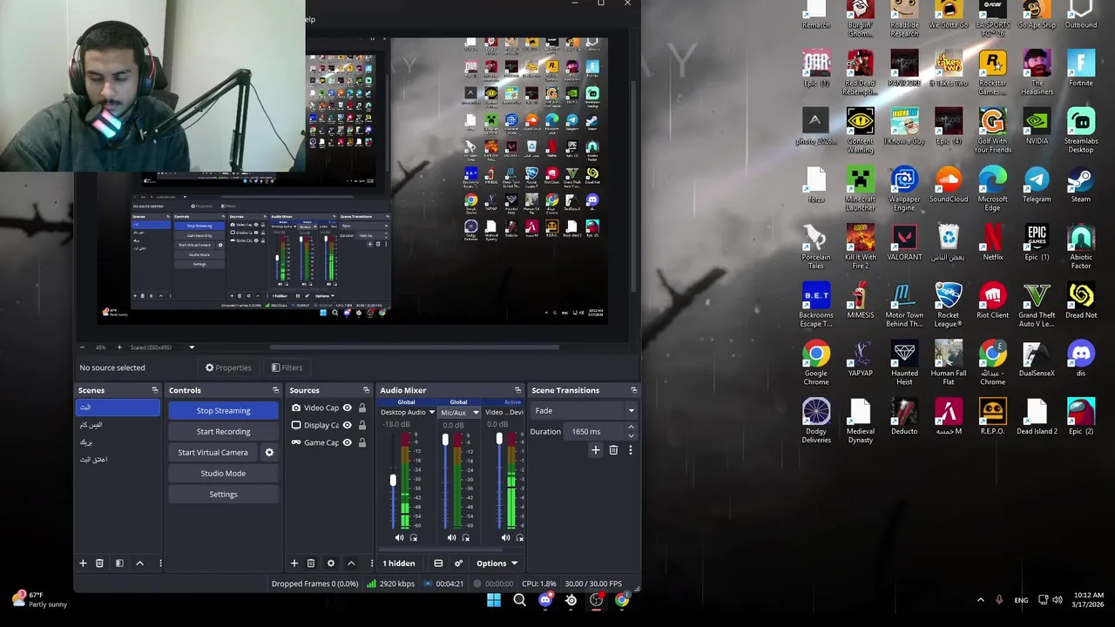1115x627 pixels.
Task: Start Recording in OBS controls
Action: pyautogui.click(x=223, y=431)
